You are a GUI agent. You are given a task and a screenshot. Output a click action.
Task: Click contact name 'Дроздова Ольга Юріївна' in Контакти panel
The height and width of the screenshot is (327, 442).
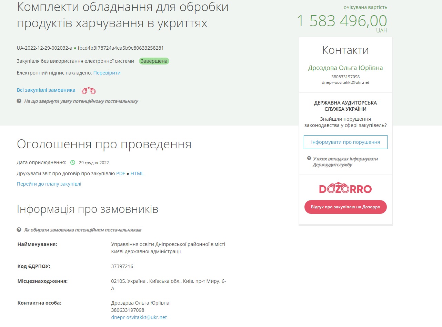point(345,68)
